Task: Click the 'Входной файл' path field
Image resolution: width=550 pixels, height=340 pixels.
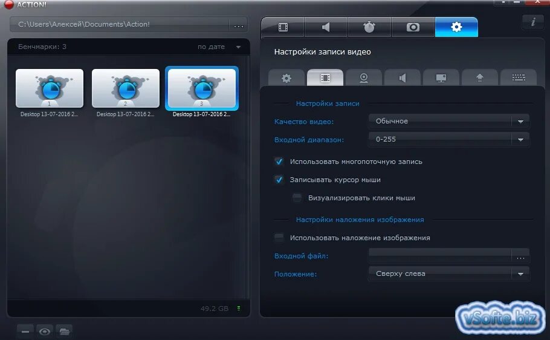Action: [440, 256]
